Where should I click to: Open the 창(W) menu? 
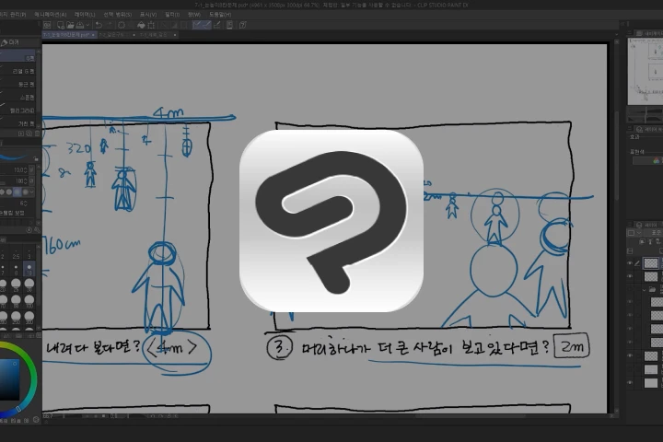[x=194, y=15]
